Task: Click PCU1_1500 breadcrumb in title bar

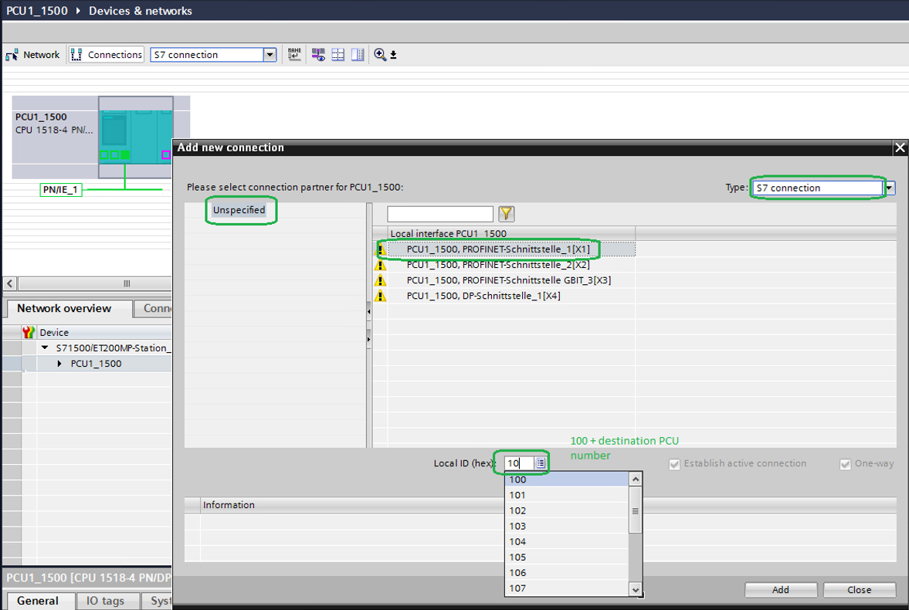Action: 36,11
